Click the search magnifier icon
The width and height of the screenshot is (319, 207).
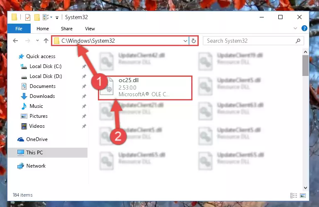298,41
